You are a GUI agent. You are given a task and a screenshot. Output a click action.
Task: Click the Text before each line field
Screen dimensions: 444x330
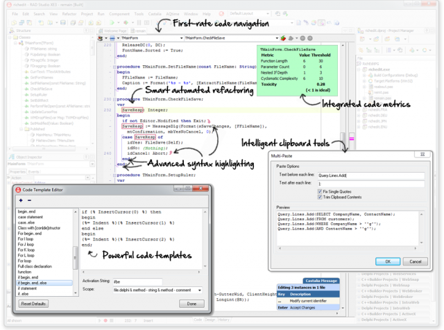(371, 175)
